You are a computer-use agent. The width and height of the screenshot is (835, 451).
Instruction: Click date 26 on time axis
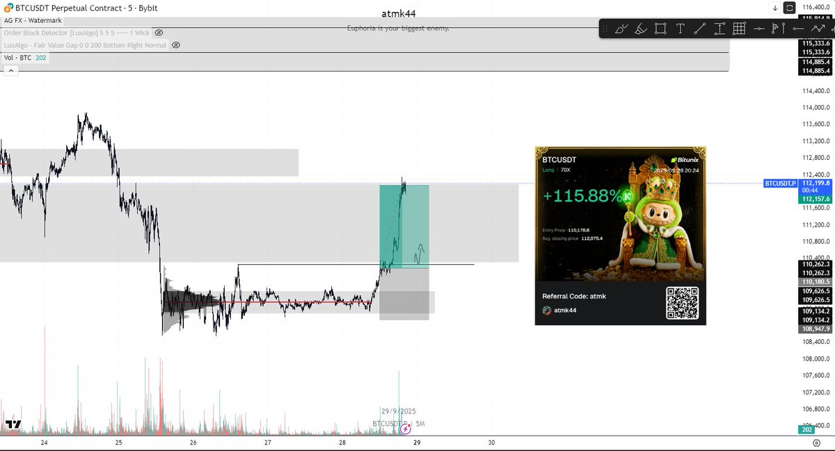click(193, 443)
